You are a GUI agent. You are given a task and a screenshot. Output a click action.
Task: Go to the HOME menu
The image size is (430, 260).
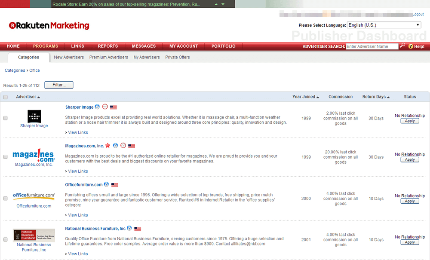13,46
